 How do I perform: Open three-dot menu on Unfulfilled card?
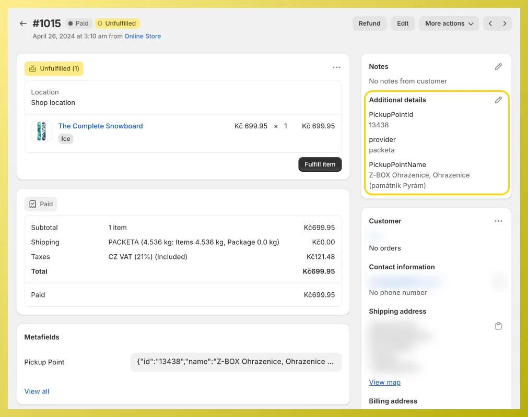coord(336,67)
